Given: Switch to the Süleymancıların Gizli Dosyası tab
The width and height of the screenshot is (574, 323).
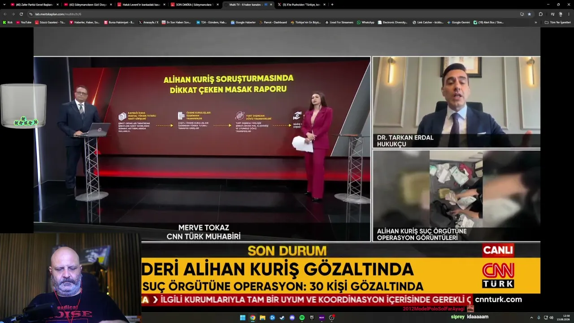Looking at the screenshot, I should click(87, 4).
